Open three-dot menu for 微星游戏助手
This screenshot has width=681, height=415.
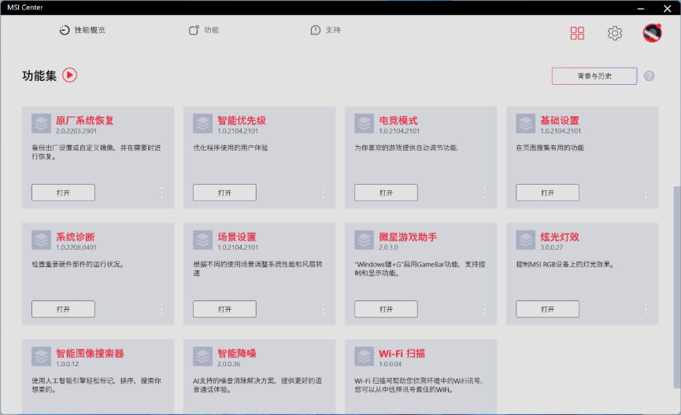point(484,309)
